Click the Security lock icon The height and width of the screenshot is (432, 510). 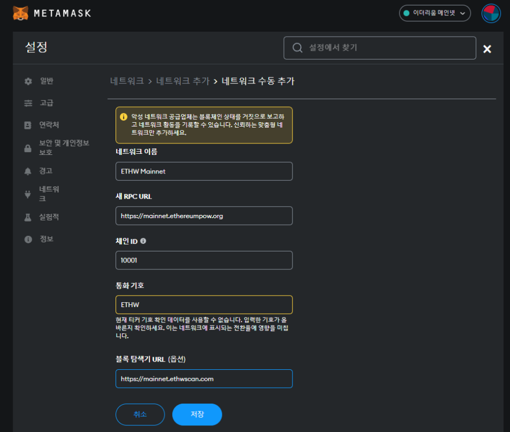coord(28,148)
